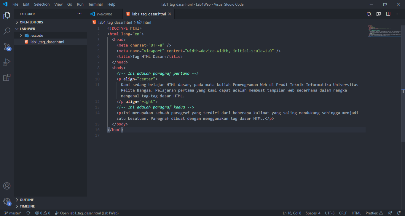Open the Terminal menu

95,4
